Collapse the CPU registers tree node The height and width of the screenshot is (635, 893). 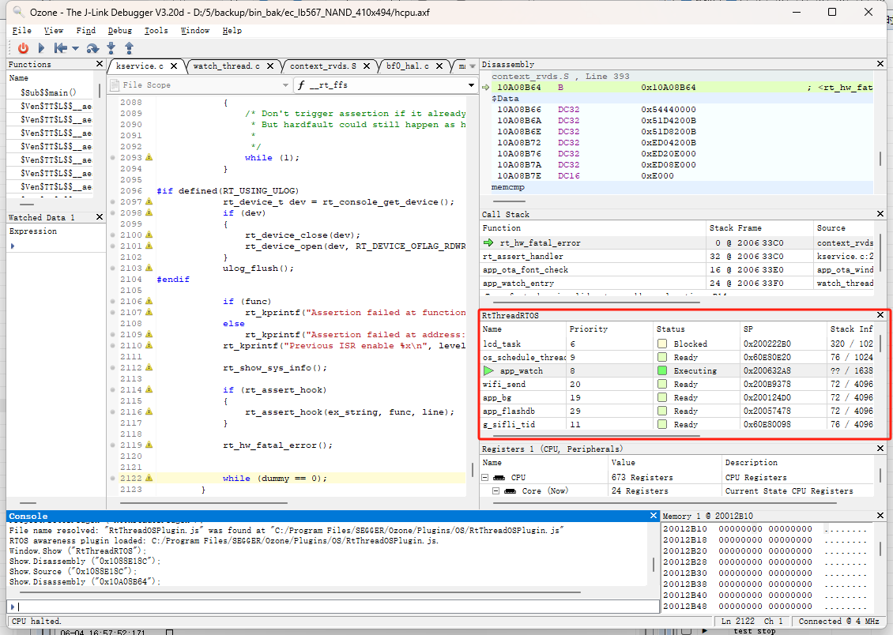484,477
